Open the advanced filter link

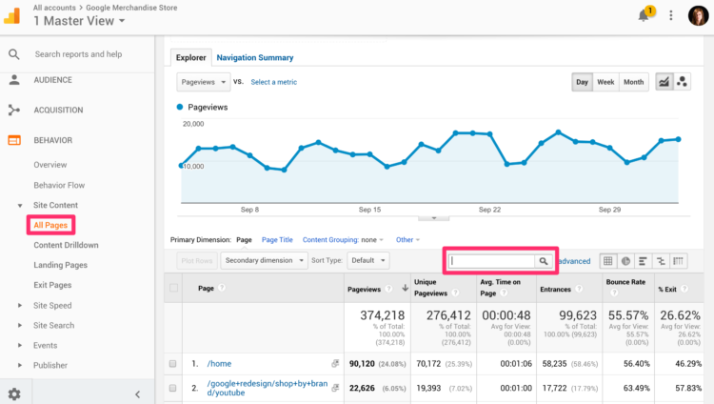(574, 261)
